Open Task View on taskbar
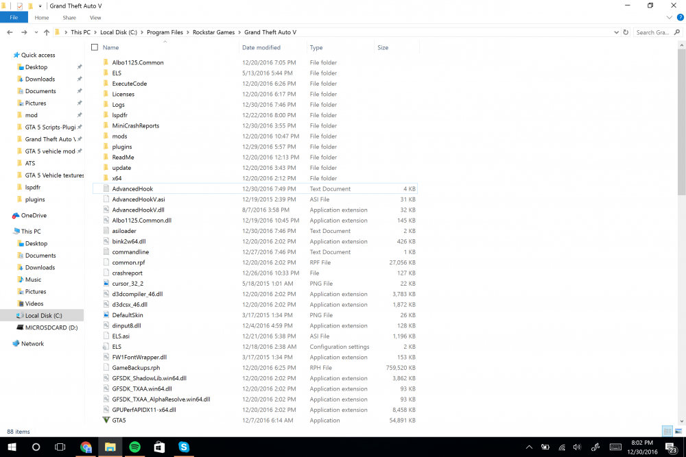Image resolution: width=686 pixels, height=457 pixels. point(60,447)
